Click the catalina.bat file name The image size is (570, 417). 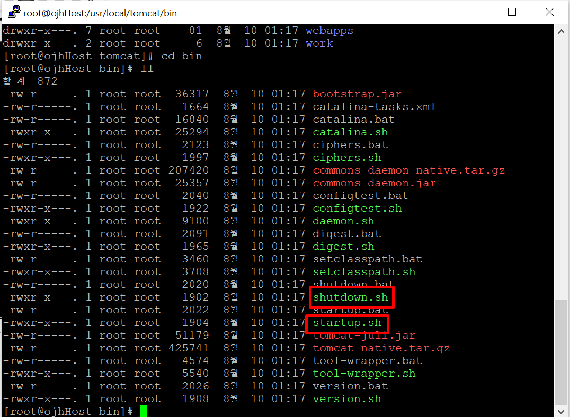pyautogui.click(x=353, y=120)
